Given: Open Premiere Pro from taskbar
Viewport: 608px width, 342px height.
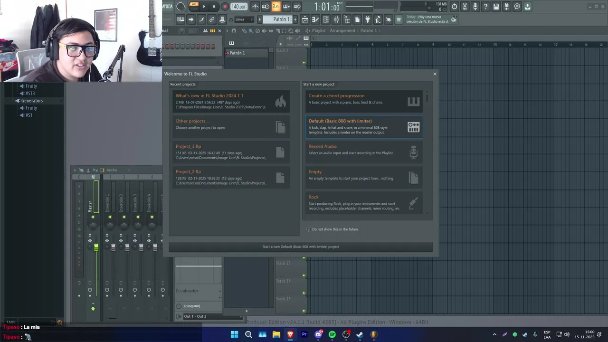Looking at the screenshot, I should 304,334.
